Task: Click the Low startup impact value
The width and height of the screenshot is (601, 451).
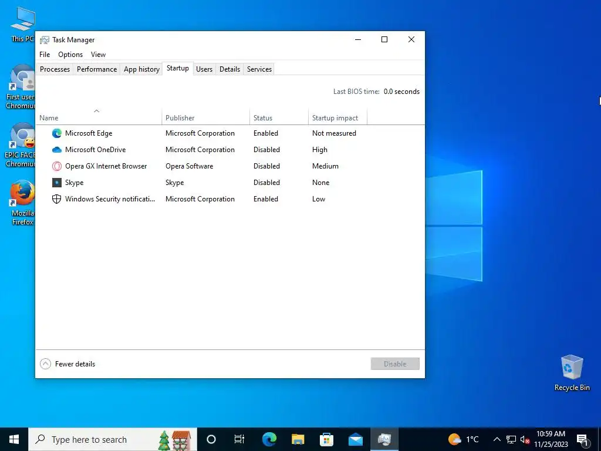Action: 319,199
